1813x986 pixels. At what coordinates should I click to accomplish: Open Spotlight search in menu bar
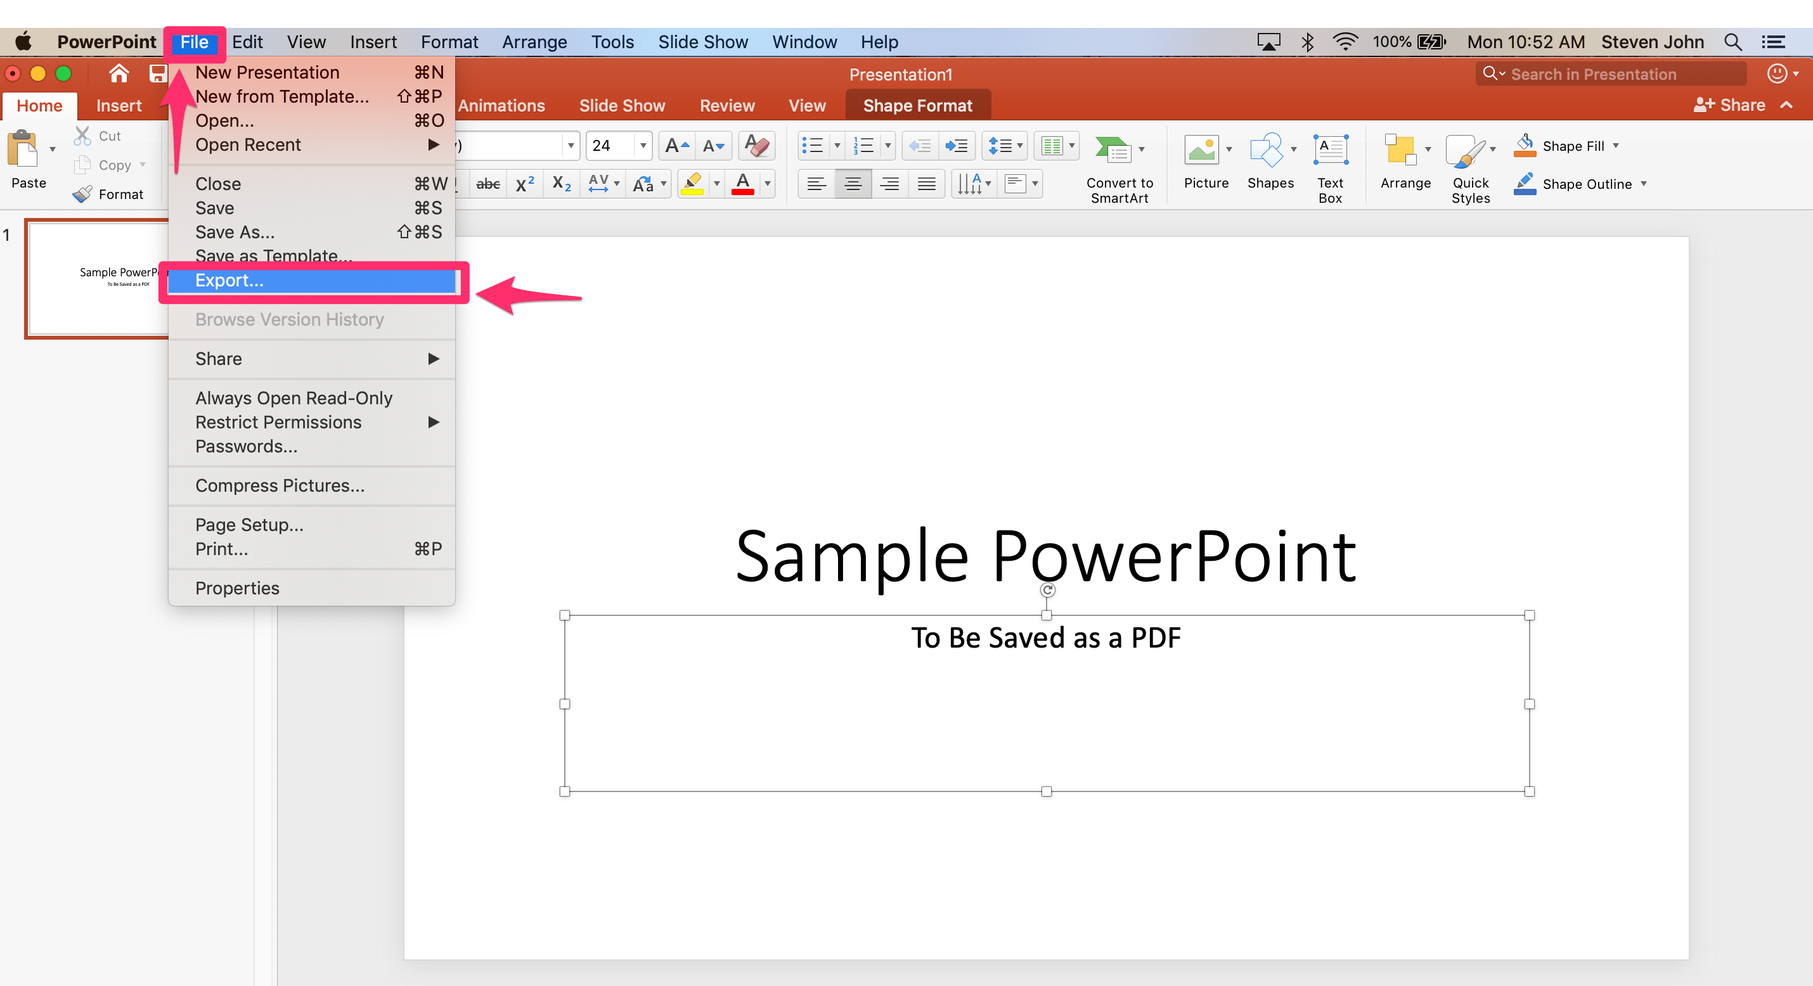pos(1732,42)
